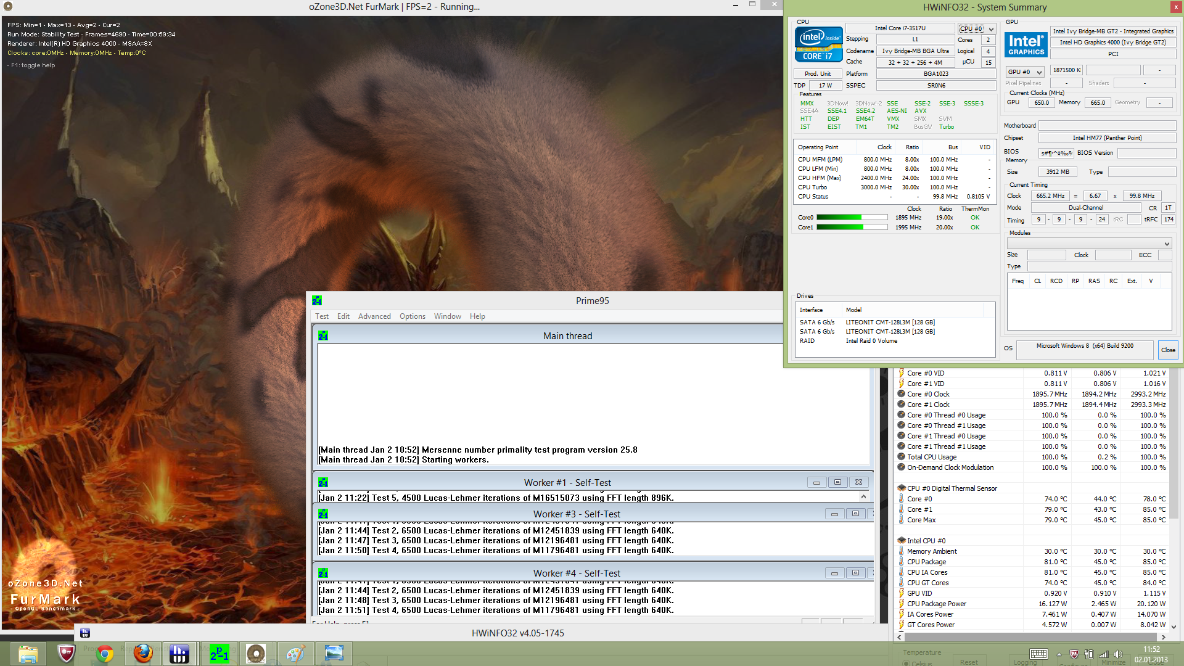This screenshot has height=666, width=1184.
Task: Click the Prime95 taskbar icon
Action: pyautogui.click(x=219, y=653)
